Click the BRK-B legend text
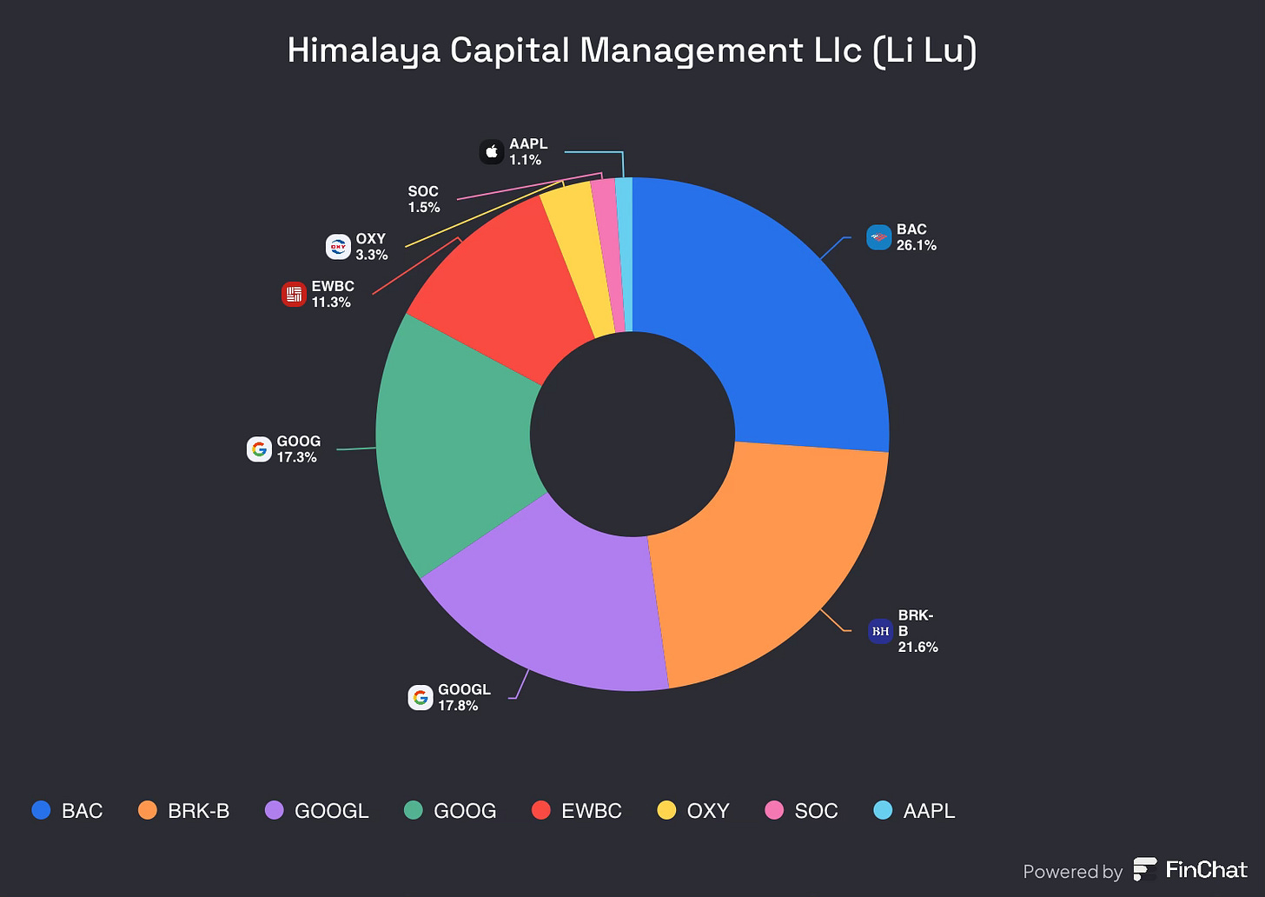This screenshot has width=1265, height=897. pyautogui.click(x=199, y=811)
